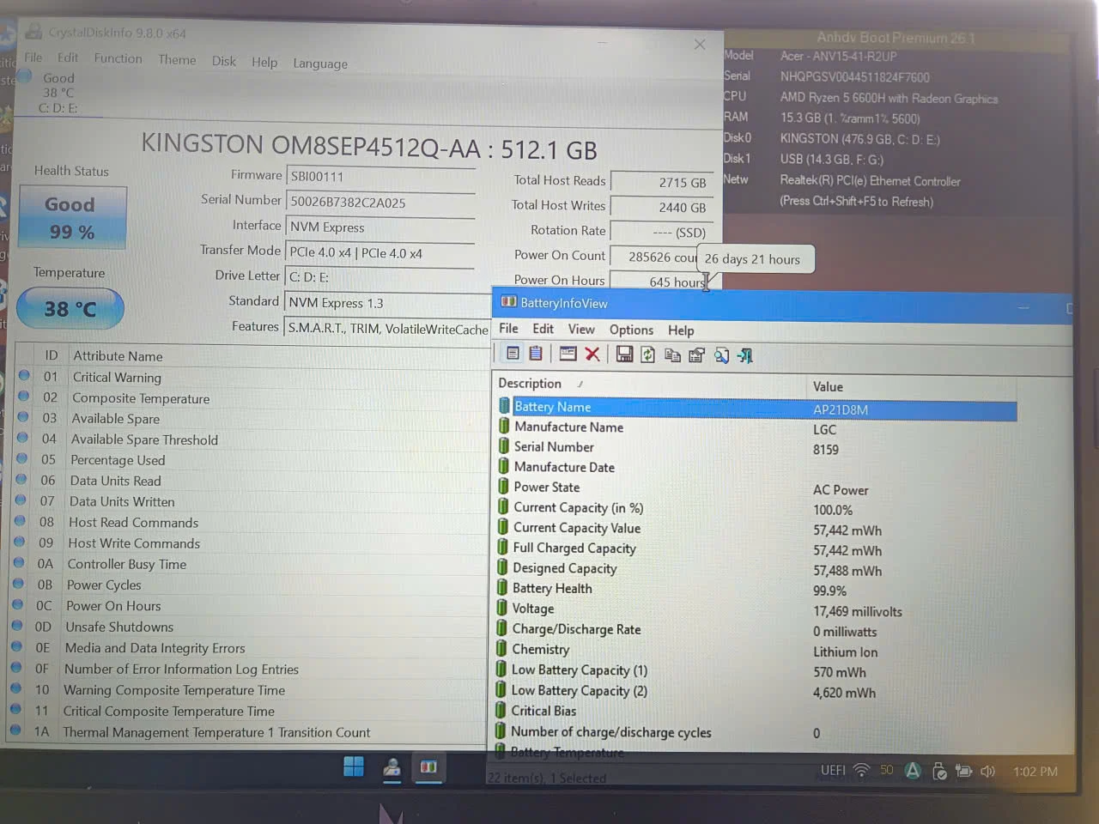
Task: Click the Find magnifier toolbar icon
Action: 721,354
